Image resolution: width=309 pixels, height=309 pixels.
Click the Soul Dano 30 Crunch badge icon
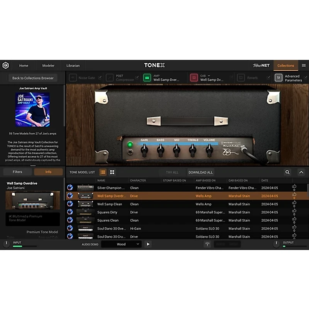click(x=70, y=236)
